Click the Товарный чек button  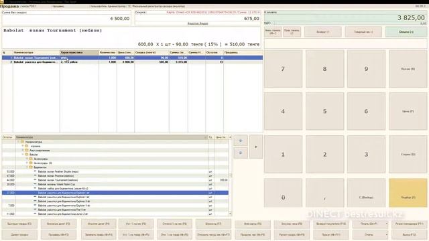[x=363, y=31]
